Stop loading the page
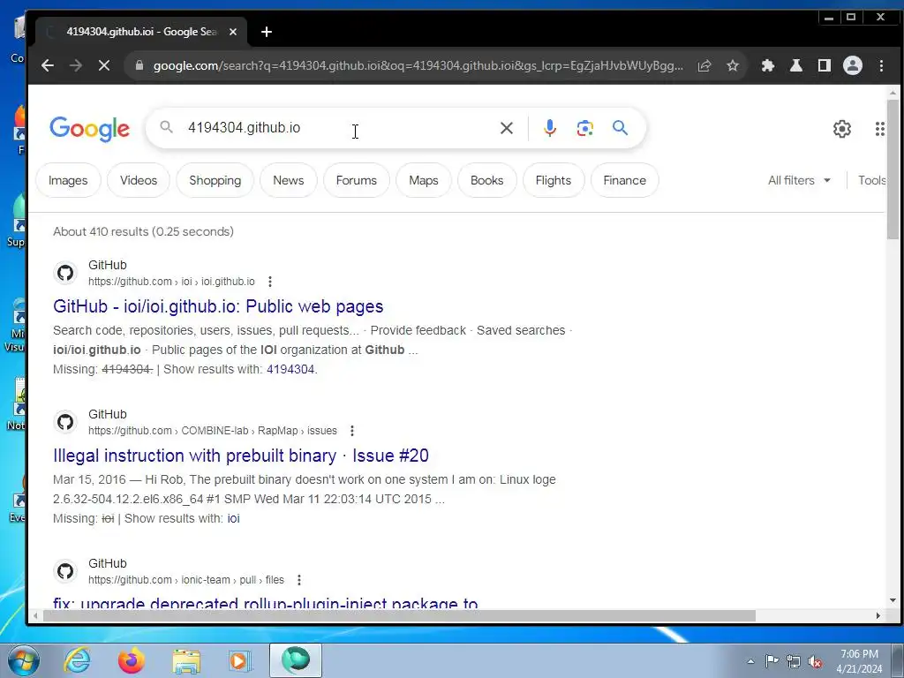The height and width of the screenshot is (678, 904). [104, 65]
